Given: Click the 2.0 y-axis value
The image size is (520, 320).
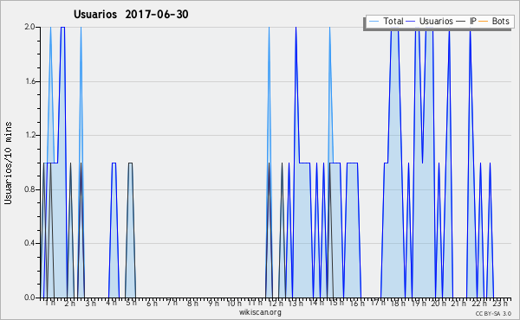Looking at the screenshot, I should [x=29, y=27].
